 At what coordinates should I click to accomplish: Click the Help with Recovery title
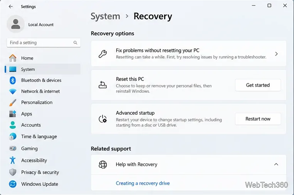pyautogui.click(x=136, y=165)
